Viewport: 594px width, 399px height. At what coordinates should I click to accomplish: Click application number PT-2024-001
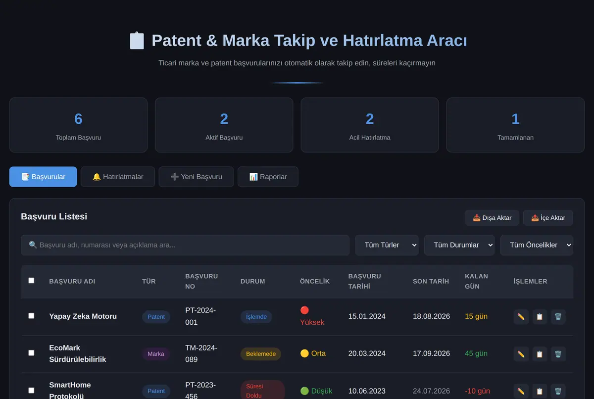point(200,316)
